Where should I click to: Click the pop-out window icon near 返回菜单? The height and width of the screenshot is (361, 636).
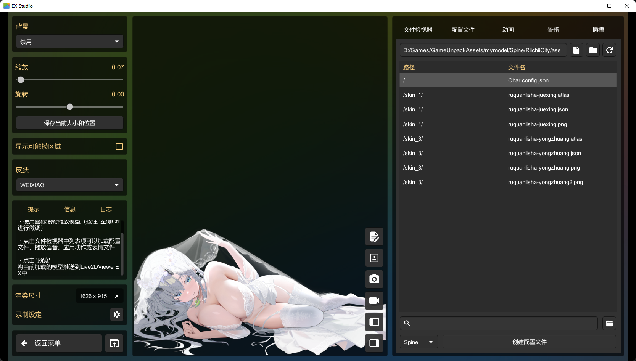point(114,343)
